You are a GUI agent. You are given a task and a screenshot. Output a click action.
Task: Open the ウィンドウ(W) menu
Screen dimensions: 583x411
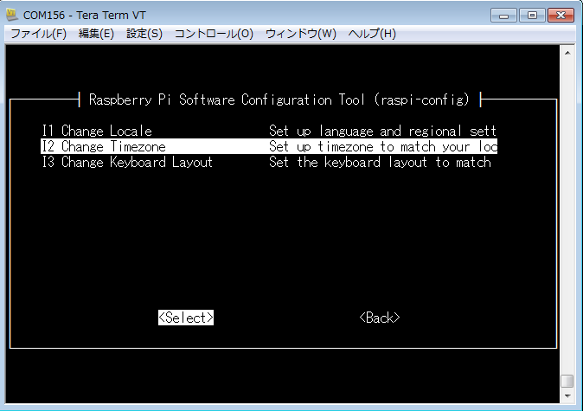(301, 34)
